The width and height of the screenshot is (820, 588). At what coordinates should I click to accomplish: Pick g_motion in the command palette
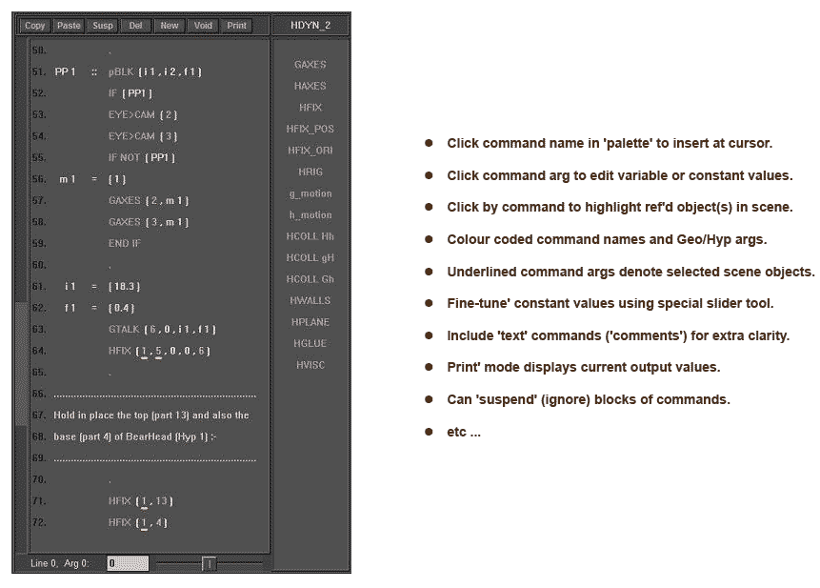point(310,193)
